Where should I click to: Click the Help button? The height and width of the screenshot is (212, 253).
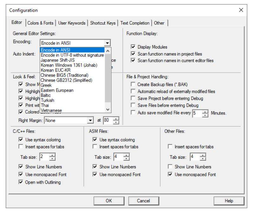pos(229,201)
